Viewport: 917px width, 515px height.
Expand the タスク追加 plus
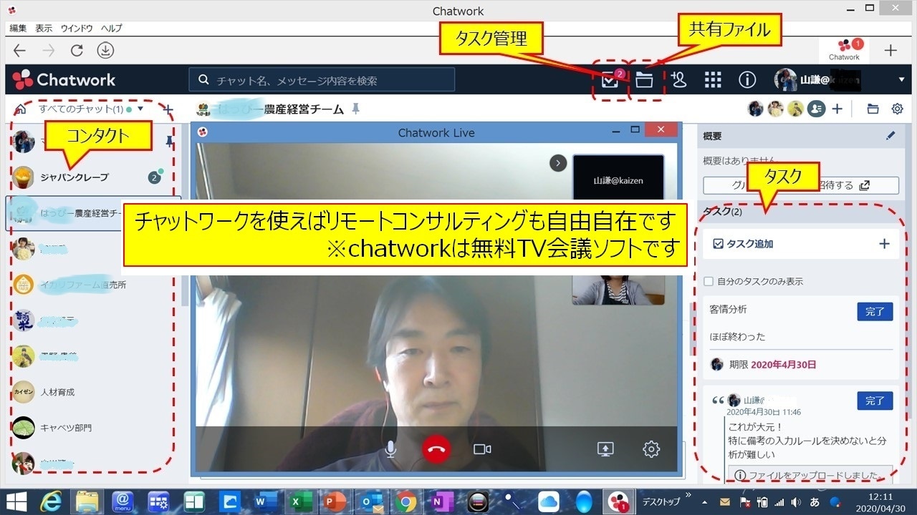[884, 244]
